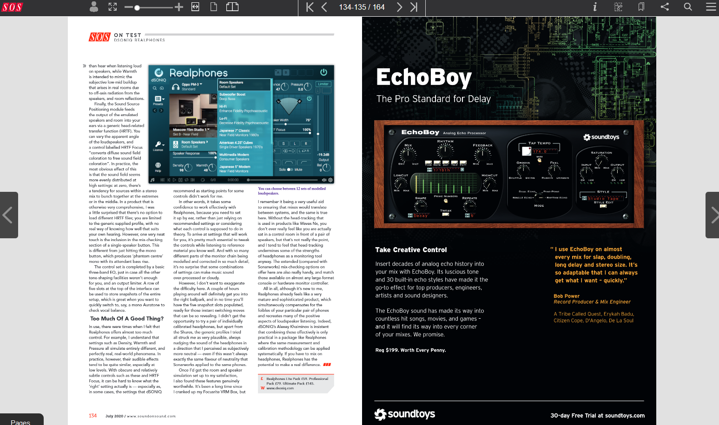Bookmark the current page

coord(641,7)
